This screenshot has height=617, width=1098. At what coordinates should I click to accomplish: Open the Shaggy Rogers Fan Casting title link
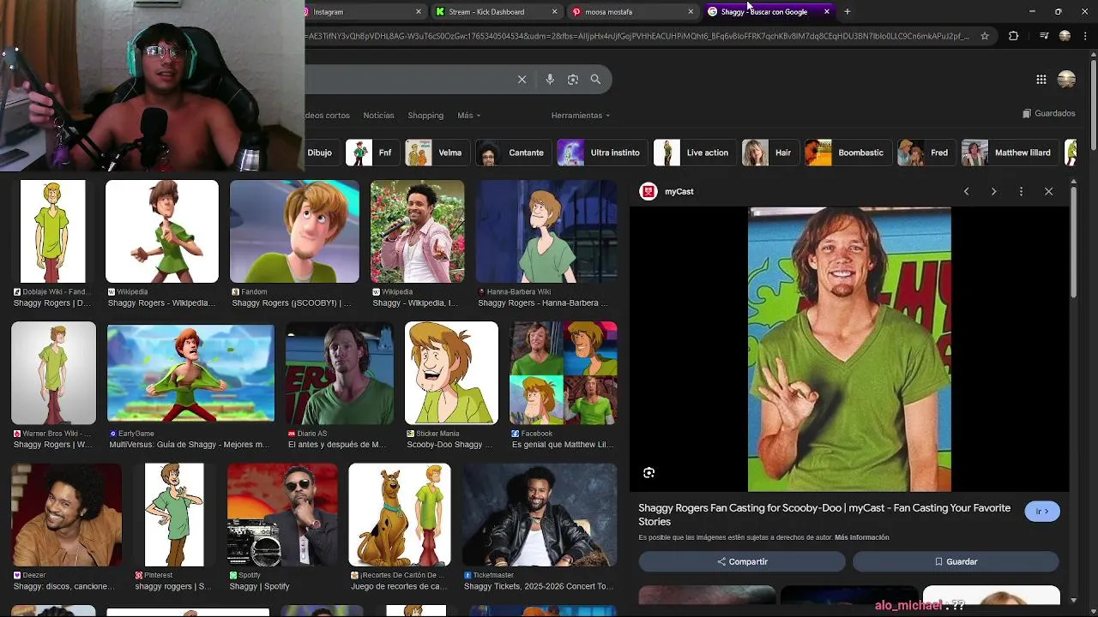pos(824,514)
